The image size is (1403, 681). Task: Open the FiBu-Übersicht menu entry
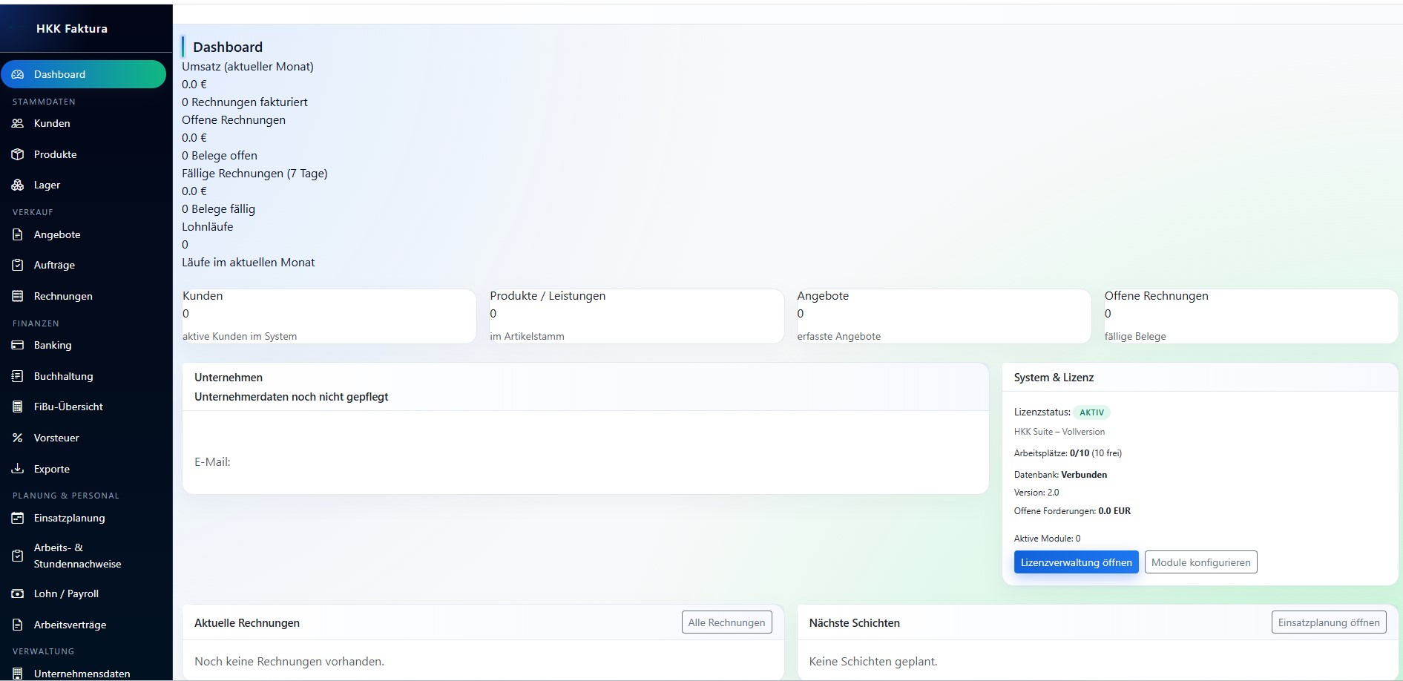pyautogui.click(x=68, y=407)
